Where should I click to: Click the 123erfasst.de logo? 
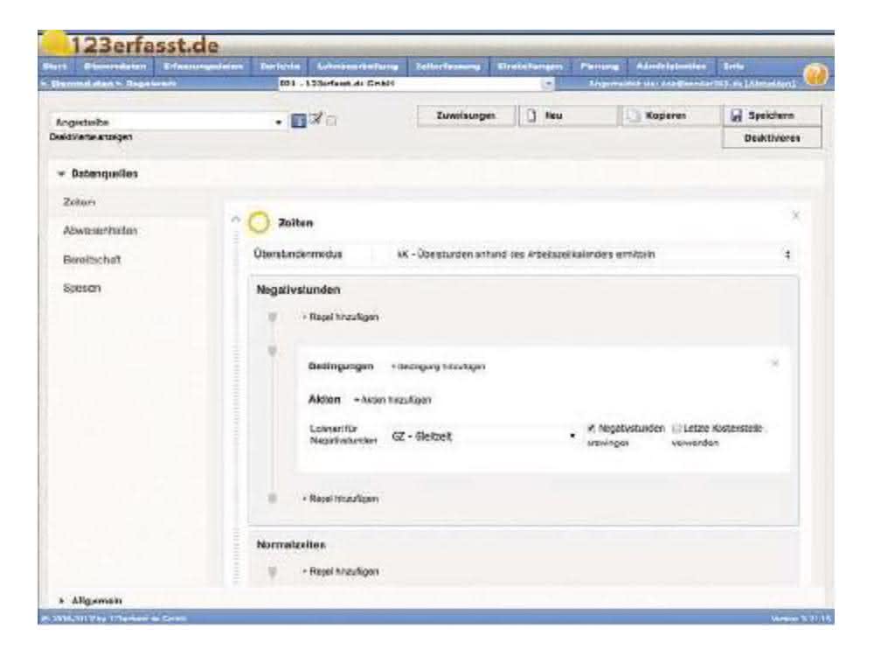point(132,44)
